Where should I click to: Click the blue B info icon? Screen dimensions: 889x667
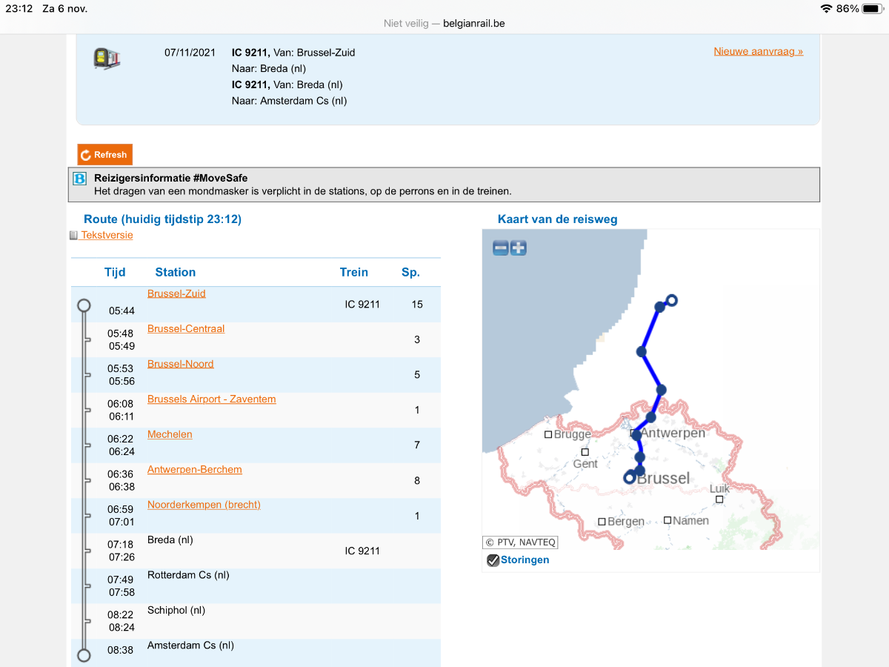coord(80,179)
